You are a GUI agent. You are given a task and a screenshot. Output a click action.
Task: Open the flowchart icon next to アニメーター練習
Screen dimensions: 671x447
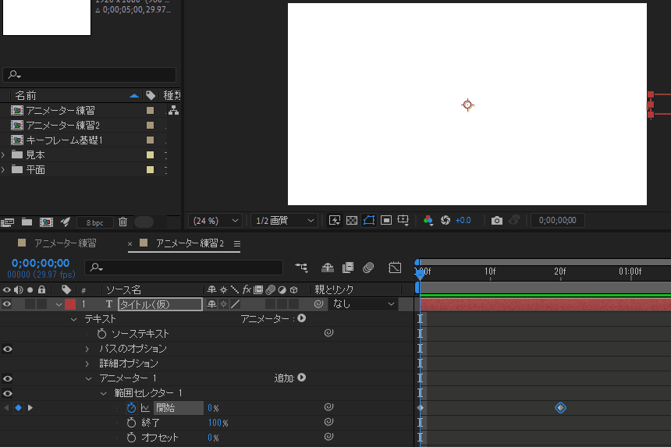coord(173,110)
